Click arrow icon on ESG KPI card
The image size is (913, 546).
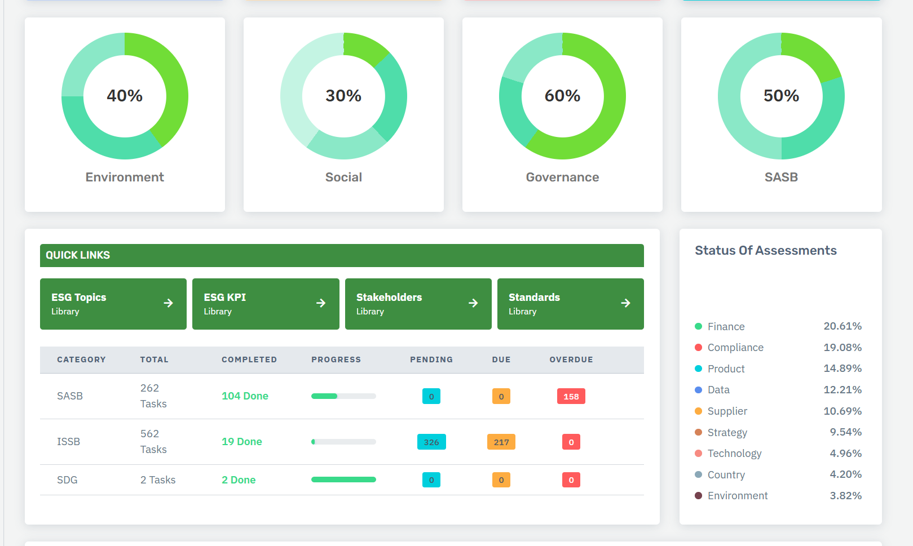(321, 303)
